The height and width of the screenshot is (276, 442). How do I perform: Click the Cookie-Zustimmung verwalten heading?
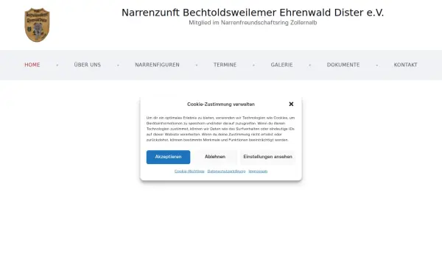221,105
